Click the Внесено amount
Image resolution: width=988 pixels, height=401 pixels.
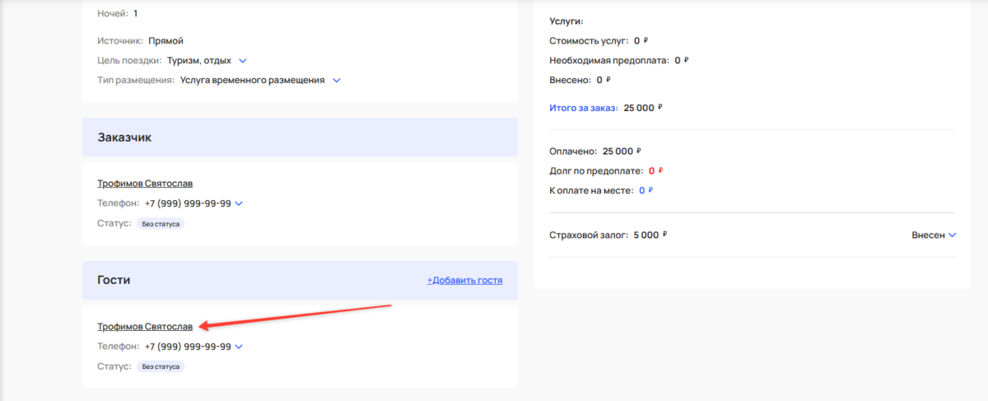[x=604, y=81]
